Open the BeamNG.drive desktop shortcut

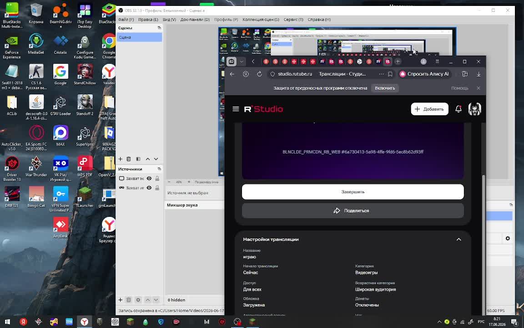60,16
